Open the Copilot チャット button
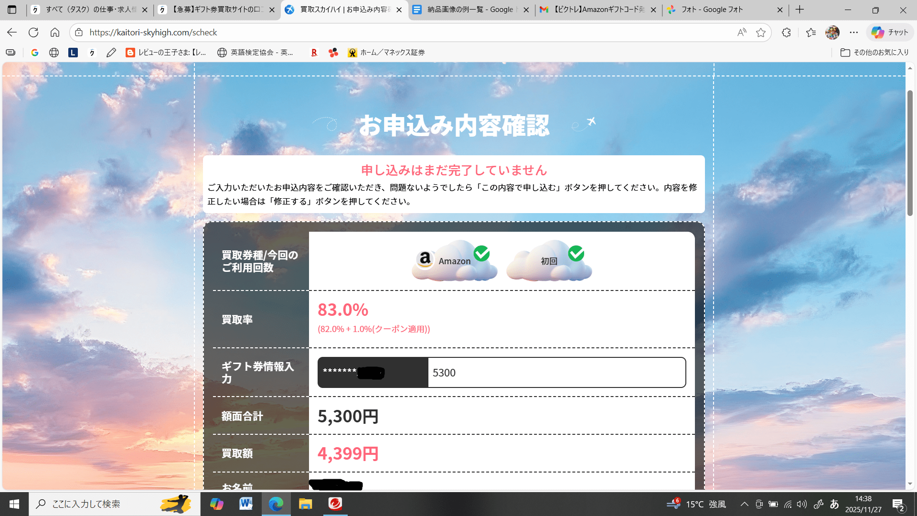The image size is (917, 516). (890, 32)
